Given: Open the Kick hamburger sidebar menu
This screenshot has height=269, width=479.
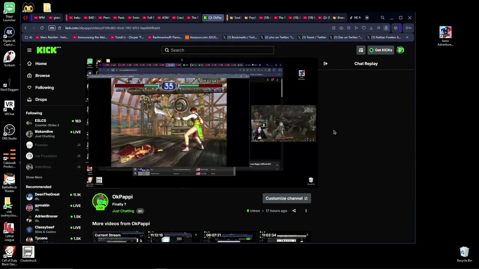Looking at the screenshot, I should 29,50.
